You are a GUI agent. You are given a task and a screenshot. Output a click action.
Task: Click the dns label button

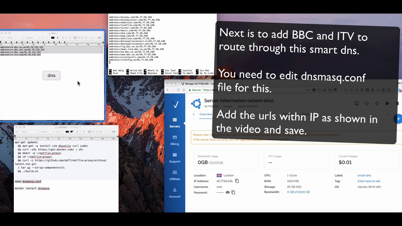(52, 75)
